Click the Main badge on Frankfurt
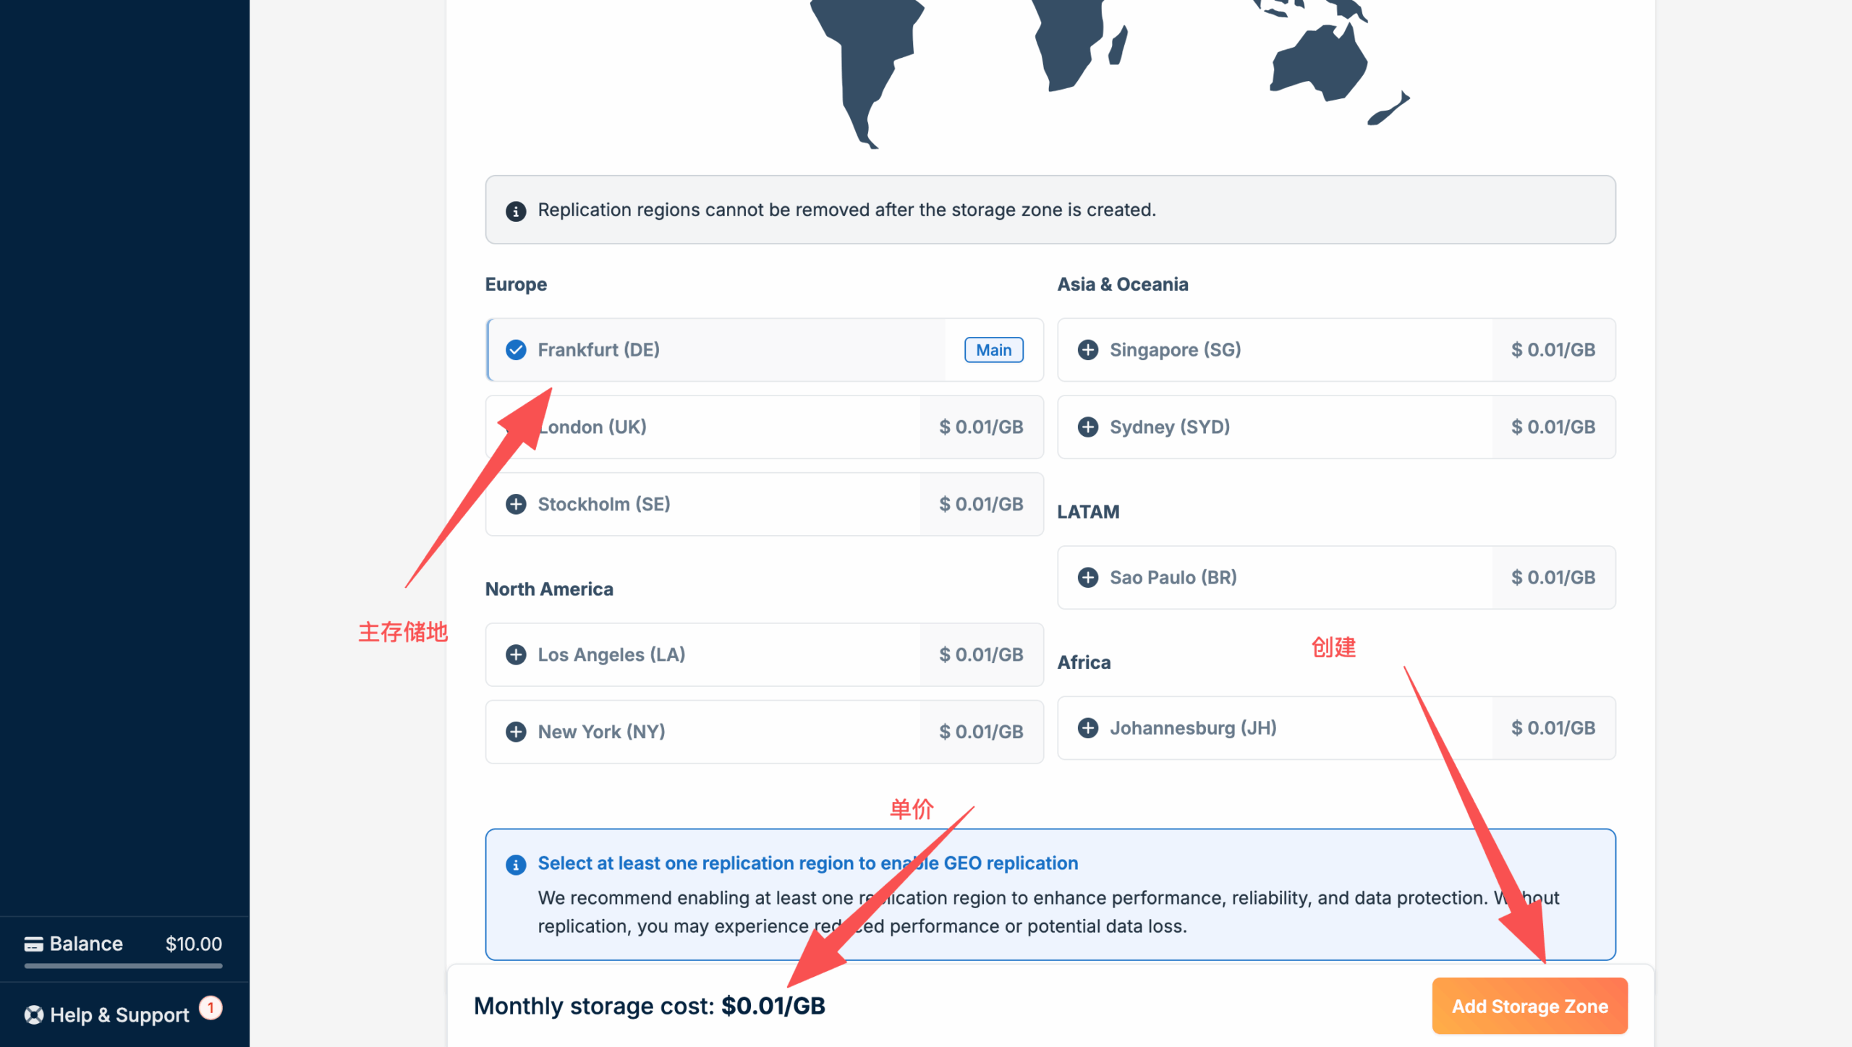Viewport: 1852px width, 1047px height. pyautogui.click(x=993, y=350)
